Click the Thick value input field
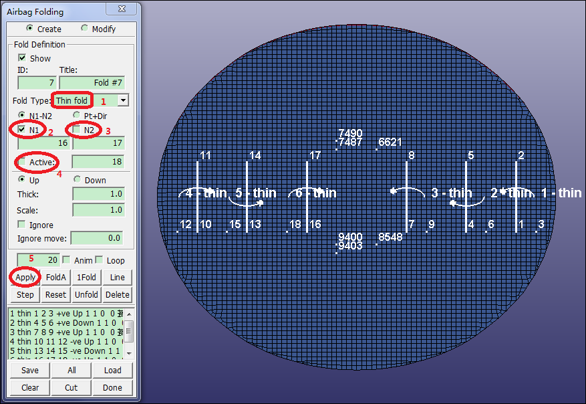 pyautogui.click(x=98, y=194)
